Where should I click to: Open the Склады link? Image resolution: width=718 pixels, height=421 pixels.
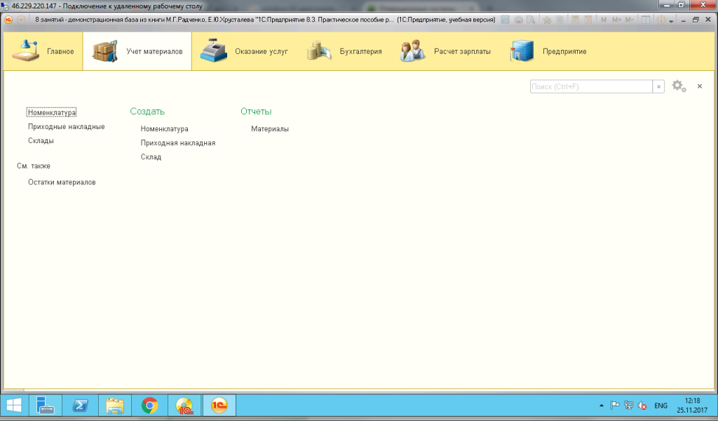point(41,140)
